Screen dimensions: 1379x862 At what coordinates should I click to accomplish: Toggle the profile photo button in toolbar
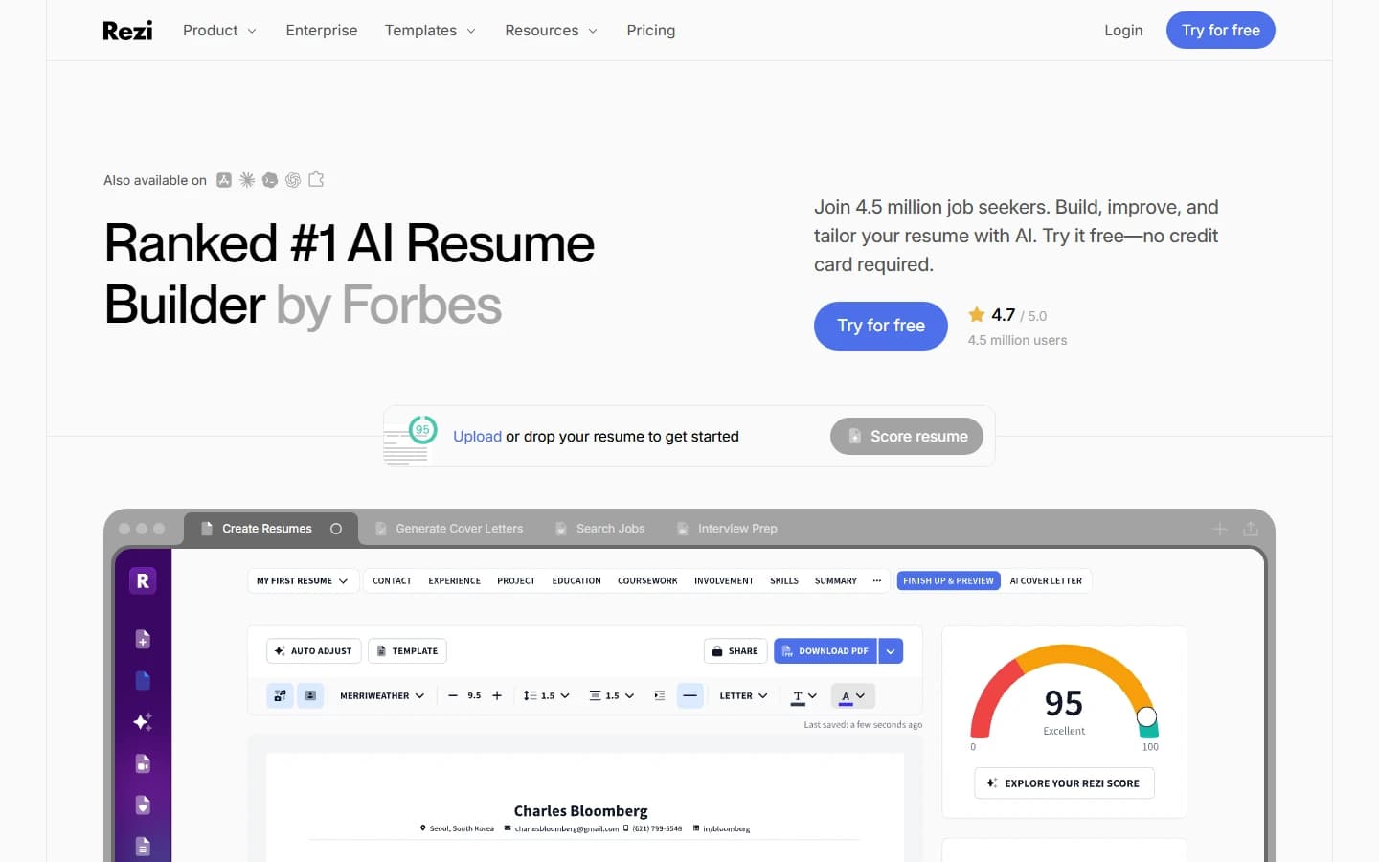310,696
